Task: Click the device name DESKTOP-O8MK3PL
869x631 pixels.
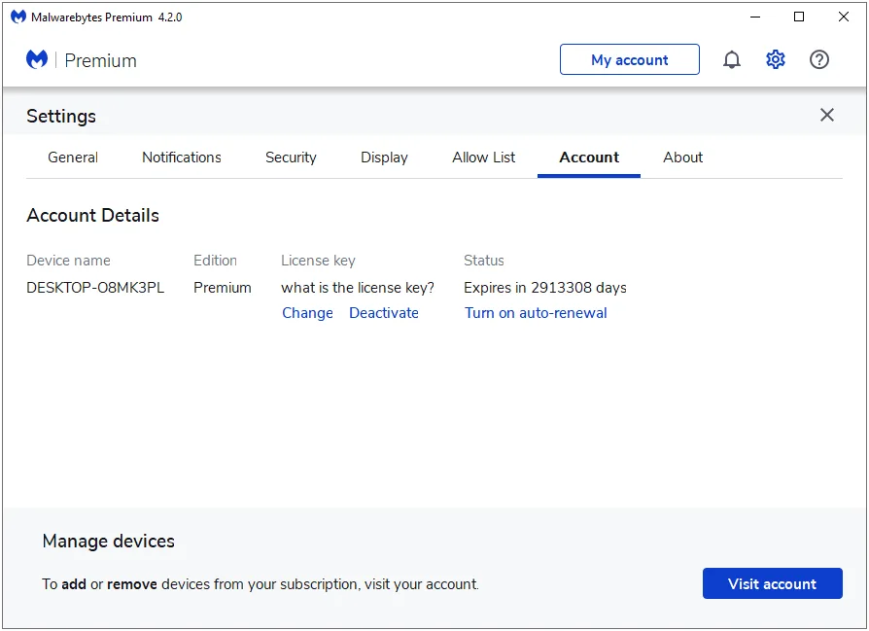Action: [x=95, y=288]
